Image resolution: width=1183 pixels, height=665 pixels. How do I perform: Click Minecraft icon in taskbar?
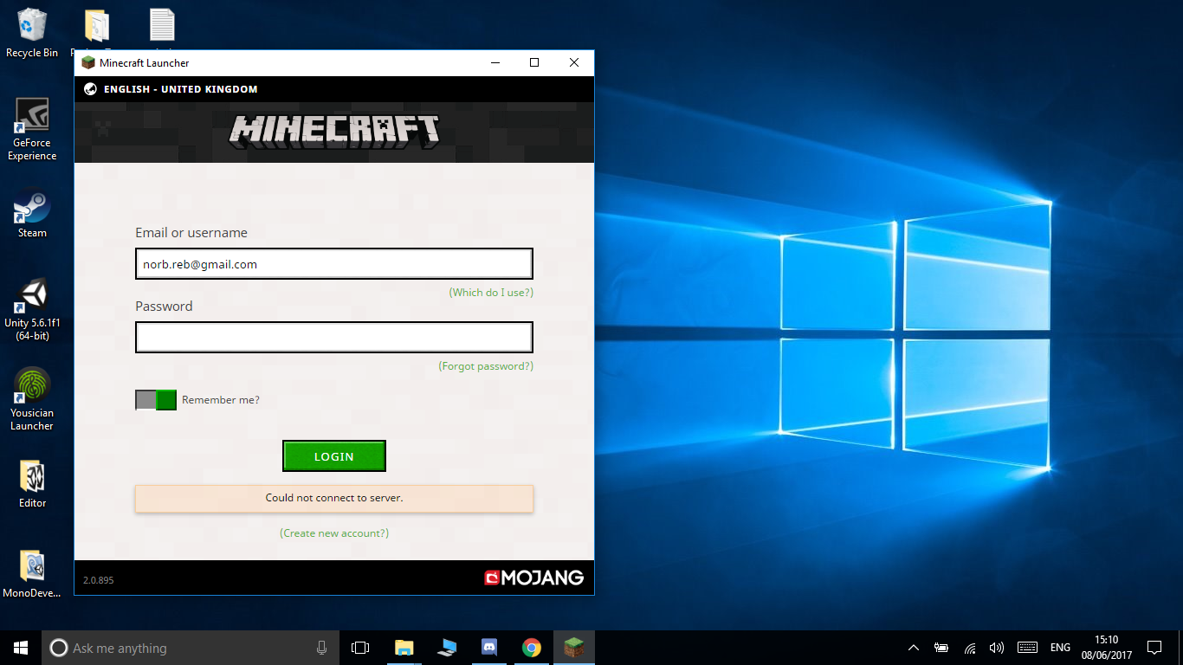click(x=573, y=648)
